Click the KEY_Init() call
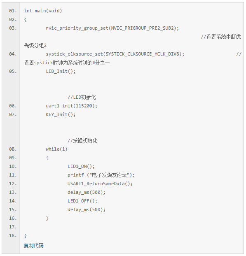 [x=61, y=114]
